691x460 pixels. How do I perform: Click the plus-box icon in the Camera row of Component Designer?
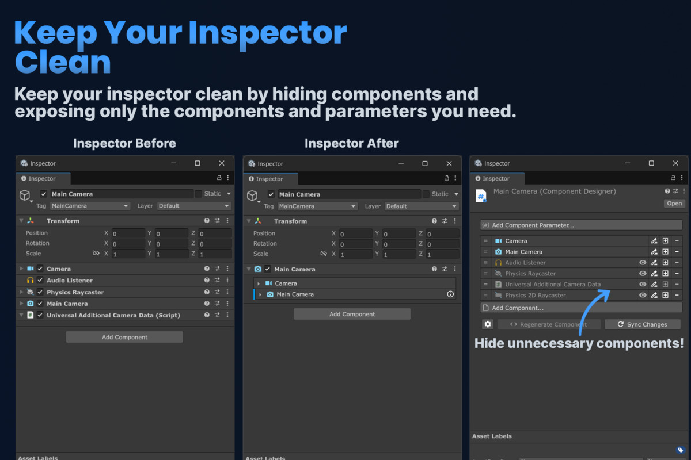[x=665, y=241]
